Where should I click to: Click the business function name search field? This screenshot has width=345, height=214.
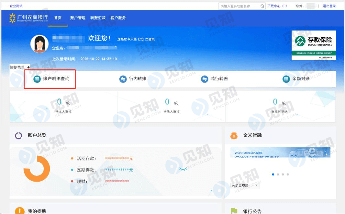click(239, 6)
